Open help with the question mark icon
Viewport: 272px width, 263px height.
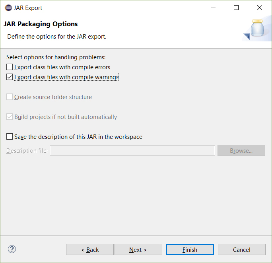click(x=12, y=249)
